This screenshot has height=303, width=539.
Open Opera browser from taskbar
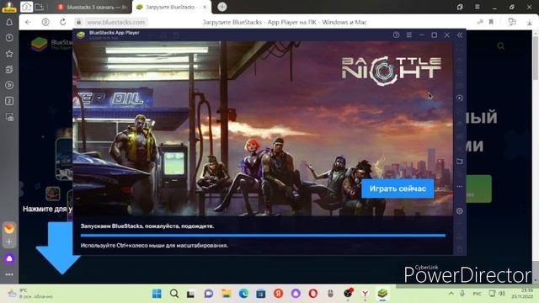click(x=312, y=294)
